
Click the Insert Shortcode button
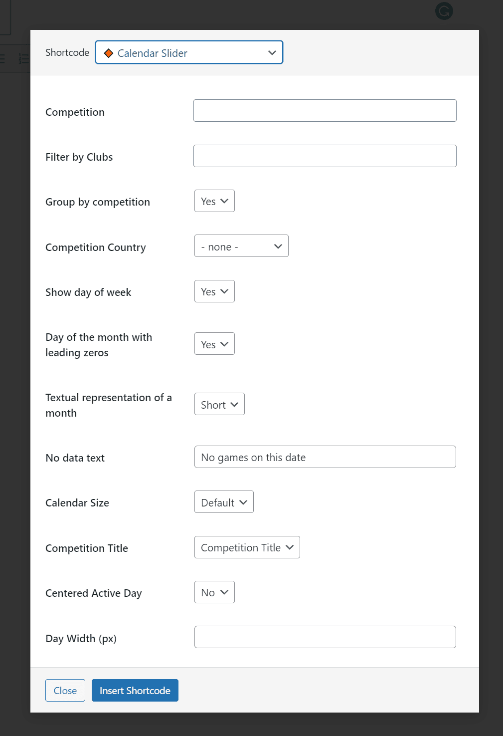135,690
